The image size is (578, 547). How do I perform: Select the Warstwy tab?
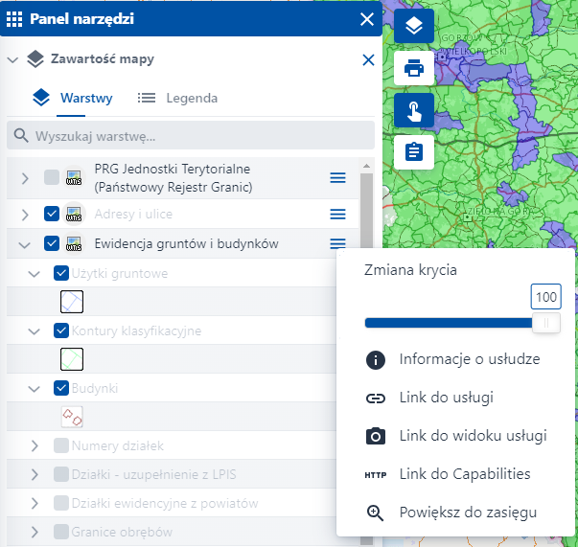click(x=73, y=98)
